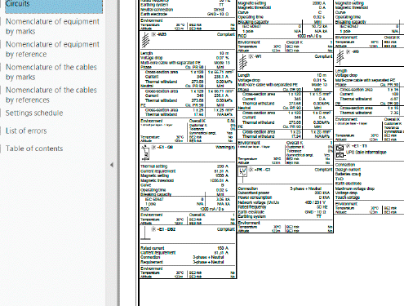The height and width of the screenshot is (306, 404).
Task: Click the Compliant status of cable -W25
Action: [226, 34]
